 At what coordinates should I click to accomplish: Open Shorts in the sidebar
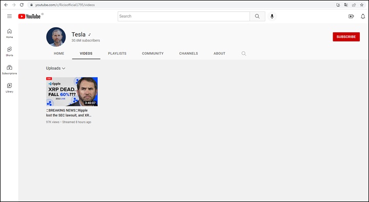(x=9, y=51)
